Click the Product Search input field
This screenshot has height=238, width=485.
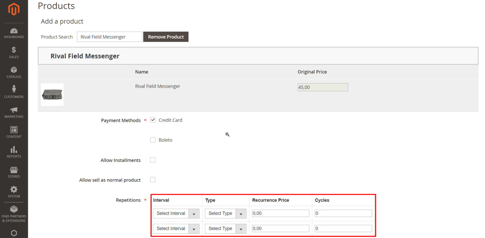tap(109, 37)
